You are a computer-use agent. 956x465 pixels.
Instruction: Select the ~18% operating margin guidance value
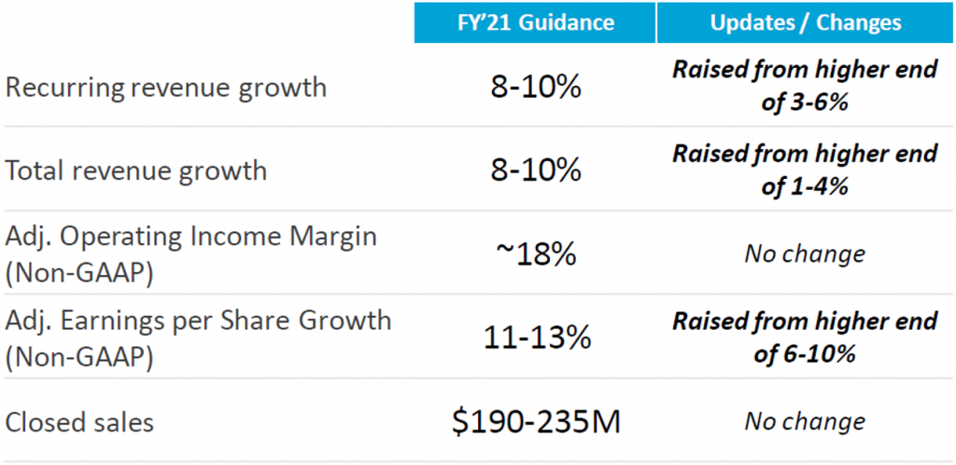tap(535, 253)
